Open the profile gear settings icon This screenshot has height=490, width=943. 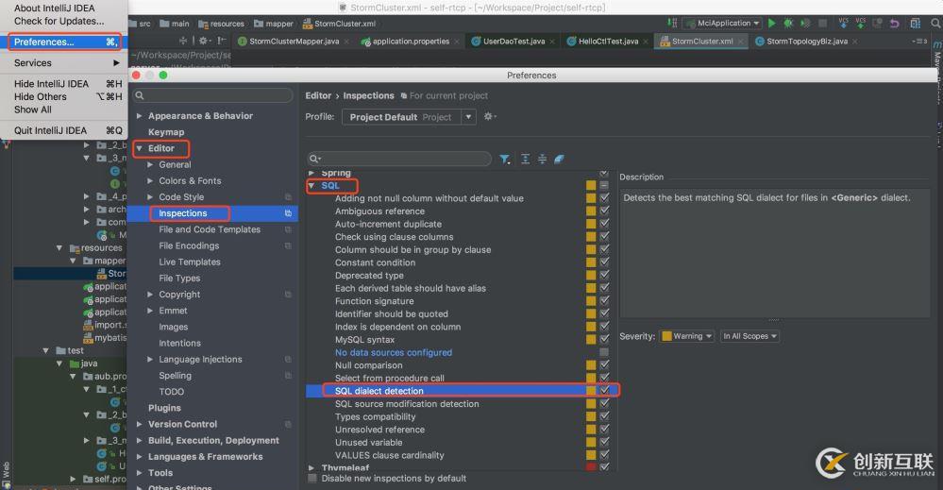489,117
